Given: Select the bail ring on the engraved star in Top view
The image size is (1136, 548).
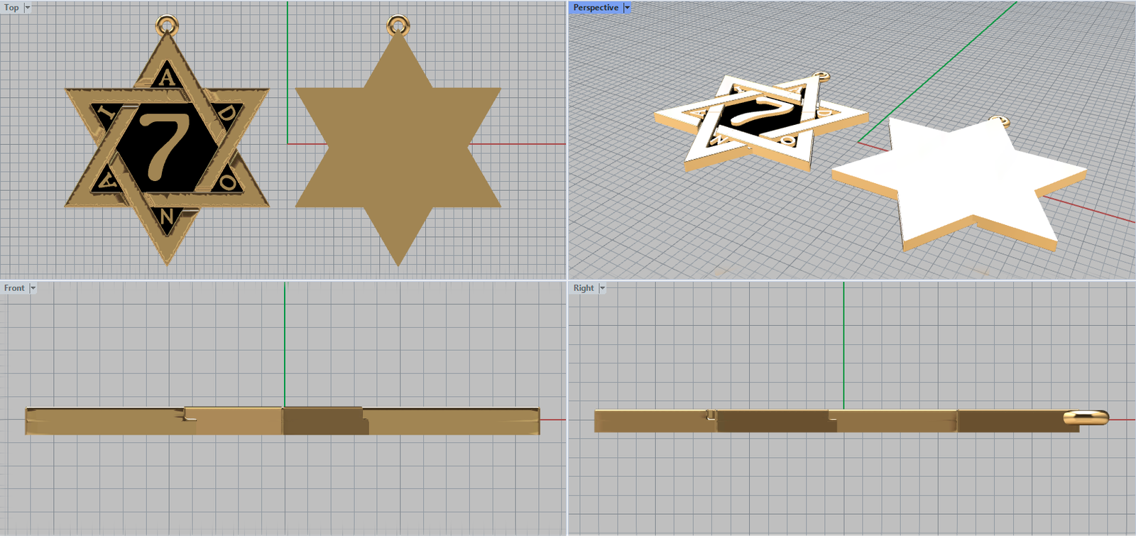Looking at the screenshot, I should click(167, 26).
